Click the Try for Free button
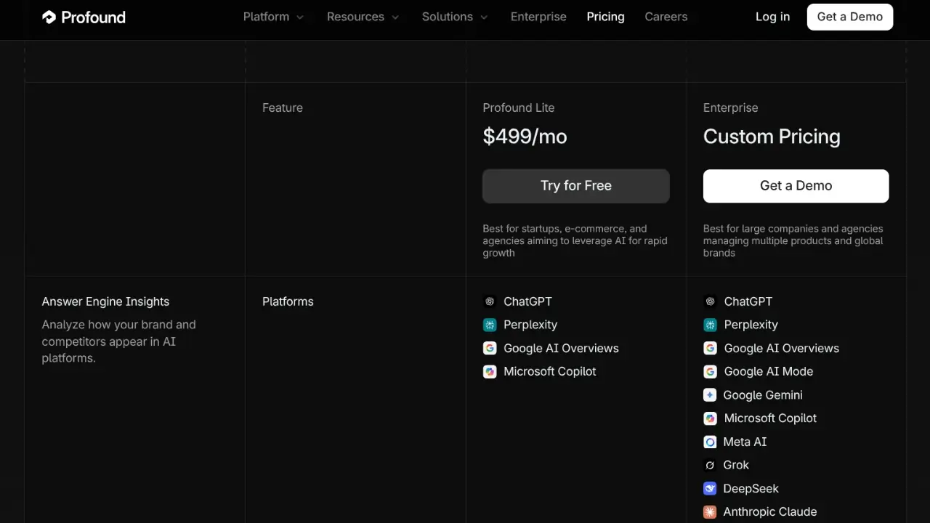This screenshot has width=930, height=523. pos(575,186)
